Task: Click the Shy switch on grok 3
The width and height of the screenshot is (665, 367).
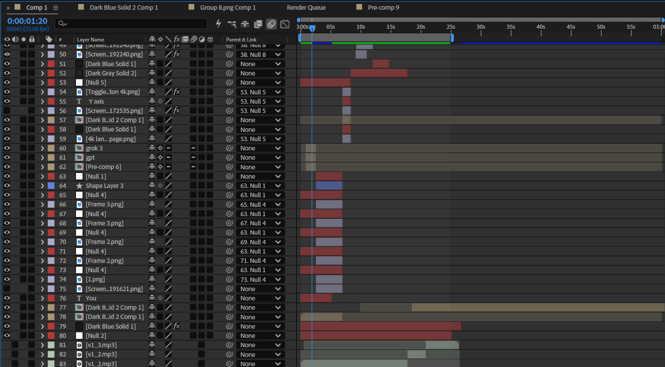Action: 152,148
